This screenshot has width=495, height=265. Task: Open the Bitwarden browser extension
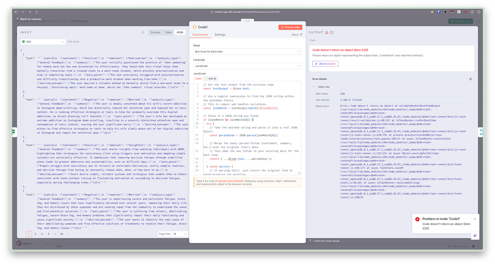coord(439,12)
